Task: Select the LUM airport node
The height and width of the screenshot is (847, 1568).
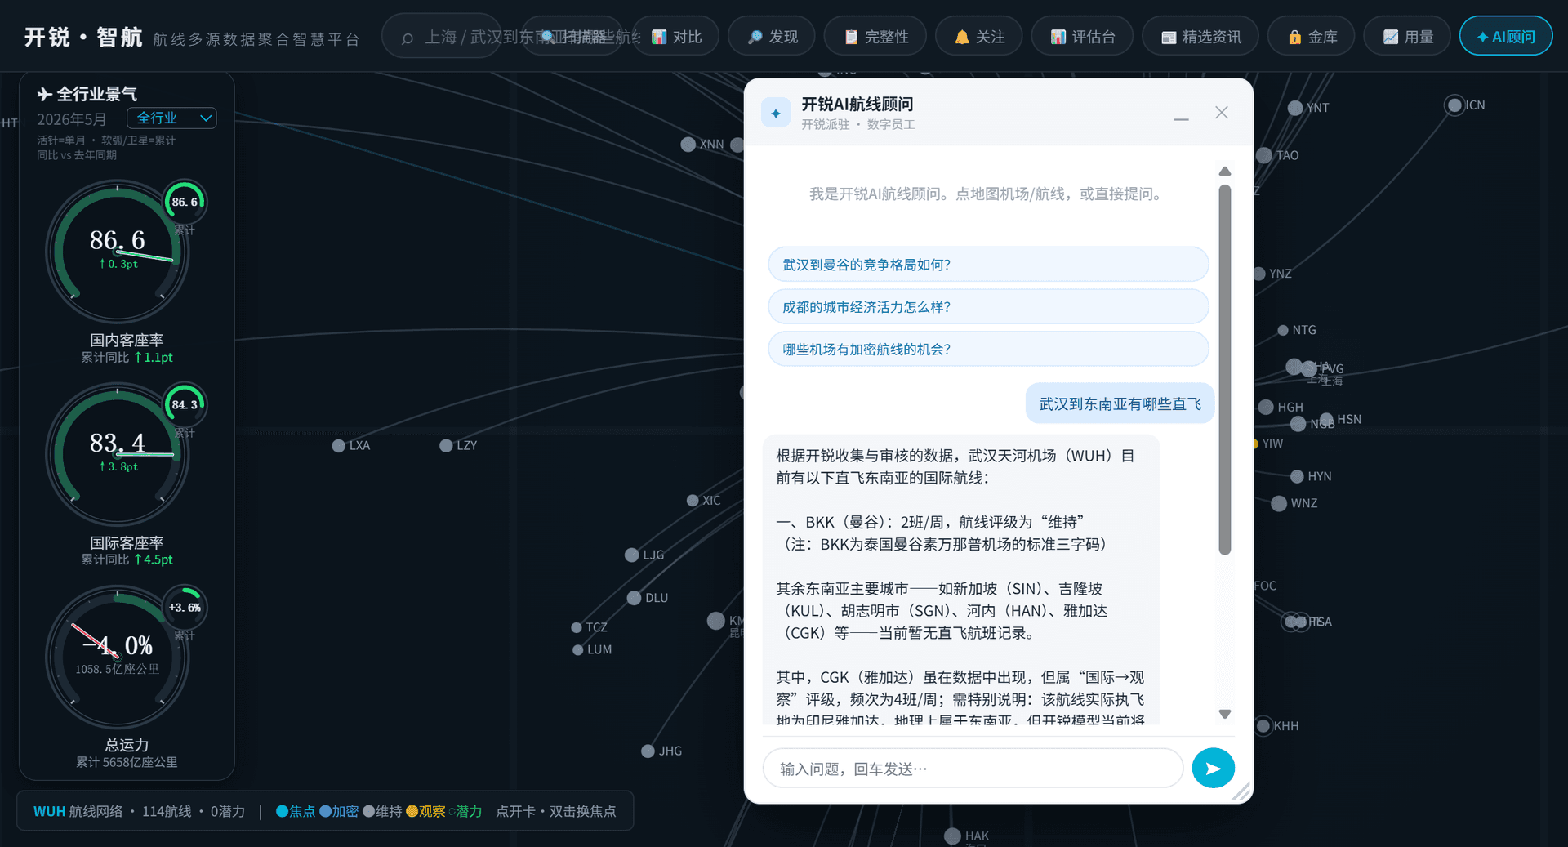Action: pyautogui.click(x=578, y=650)
